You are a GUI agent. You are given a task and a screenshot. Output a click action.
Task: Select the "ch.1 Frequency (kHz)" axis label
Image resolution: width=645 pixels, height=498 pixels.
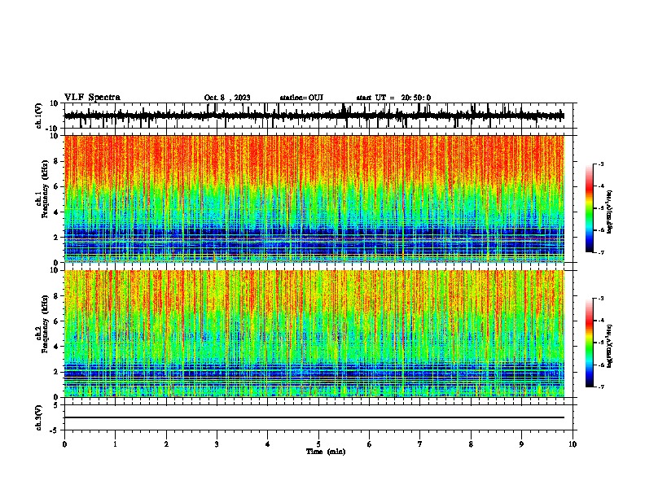coord(42,189)
